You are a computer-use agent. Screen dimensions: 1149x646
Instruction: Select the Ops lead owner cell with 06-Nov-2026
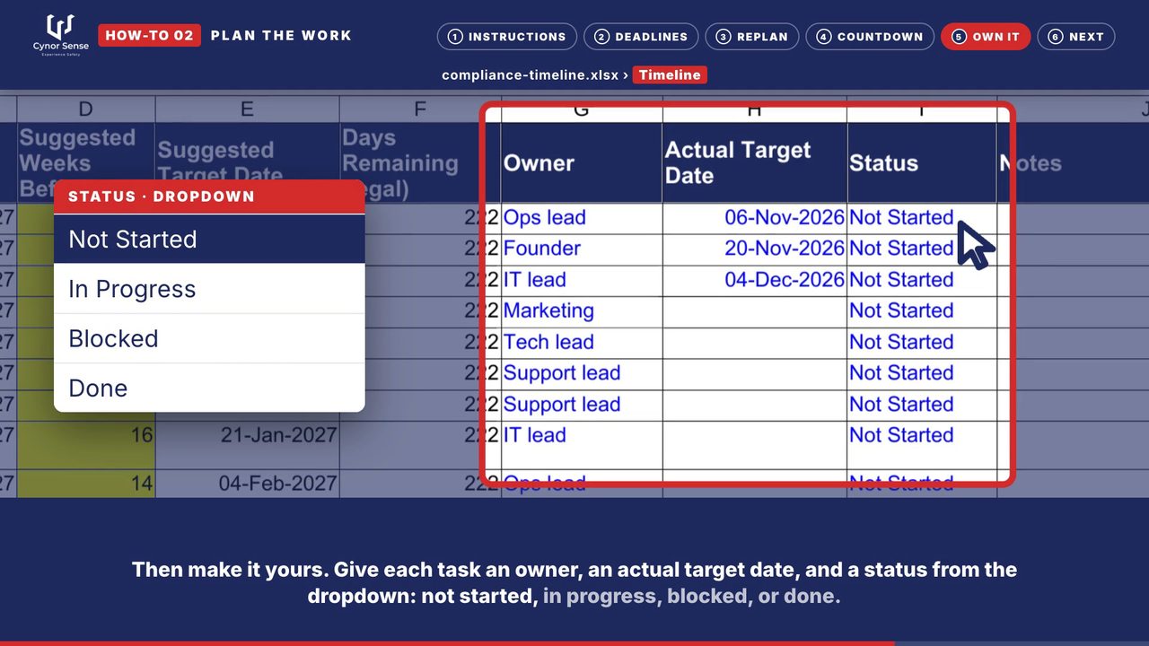pyautogui.click(x=582, y=218)
